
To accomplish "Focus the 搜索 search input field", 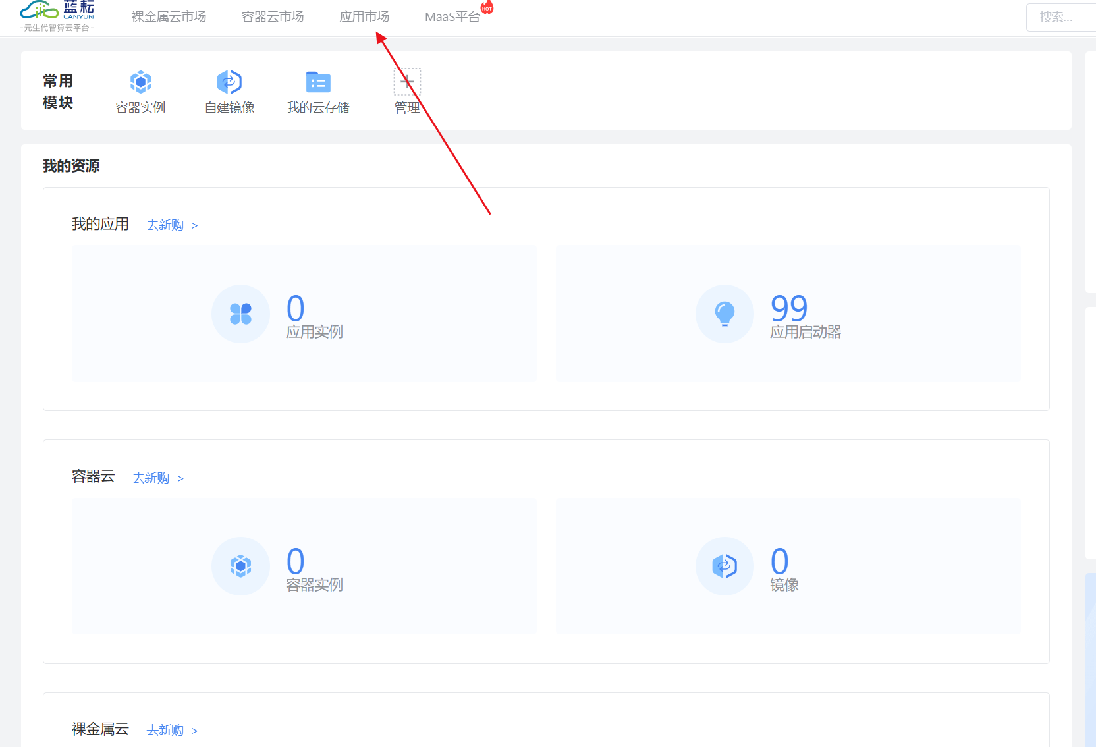I will tap(1060, 17).
